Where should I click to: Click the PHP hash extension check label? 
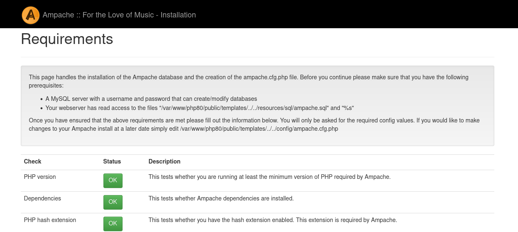point(50,220)
